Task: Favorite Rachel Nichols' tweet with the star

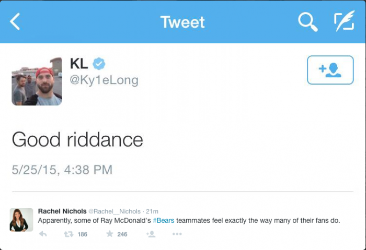Action: (x=110, y=234)
